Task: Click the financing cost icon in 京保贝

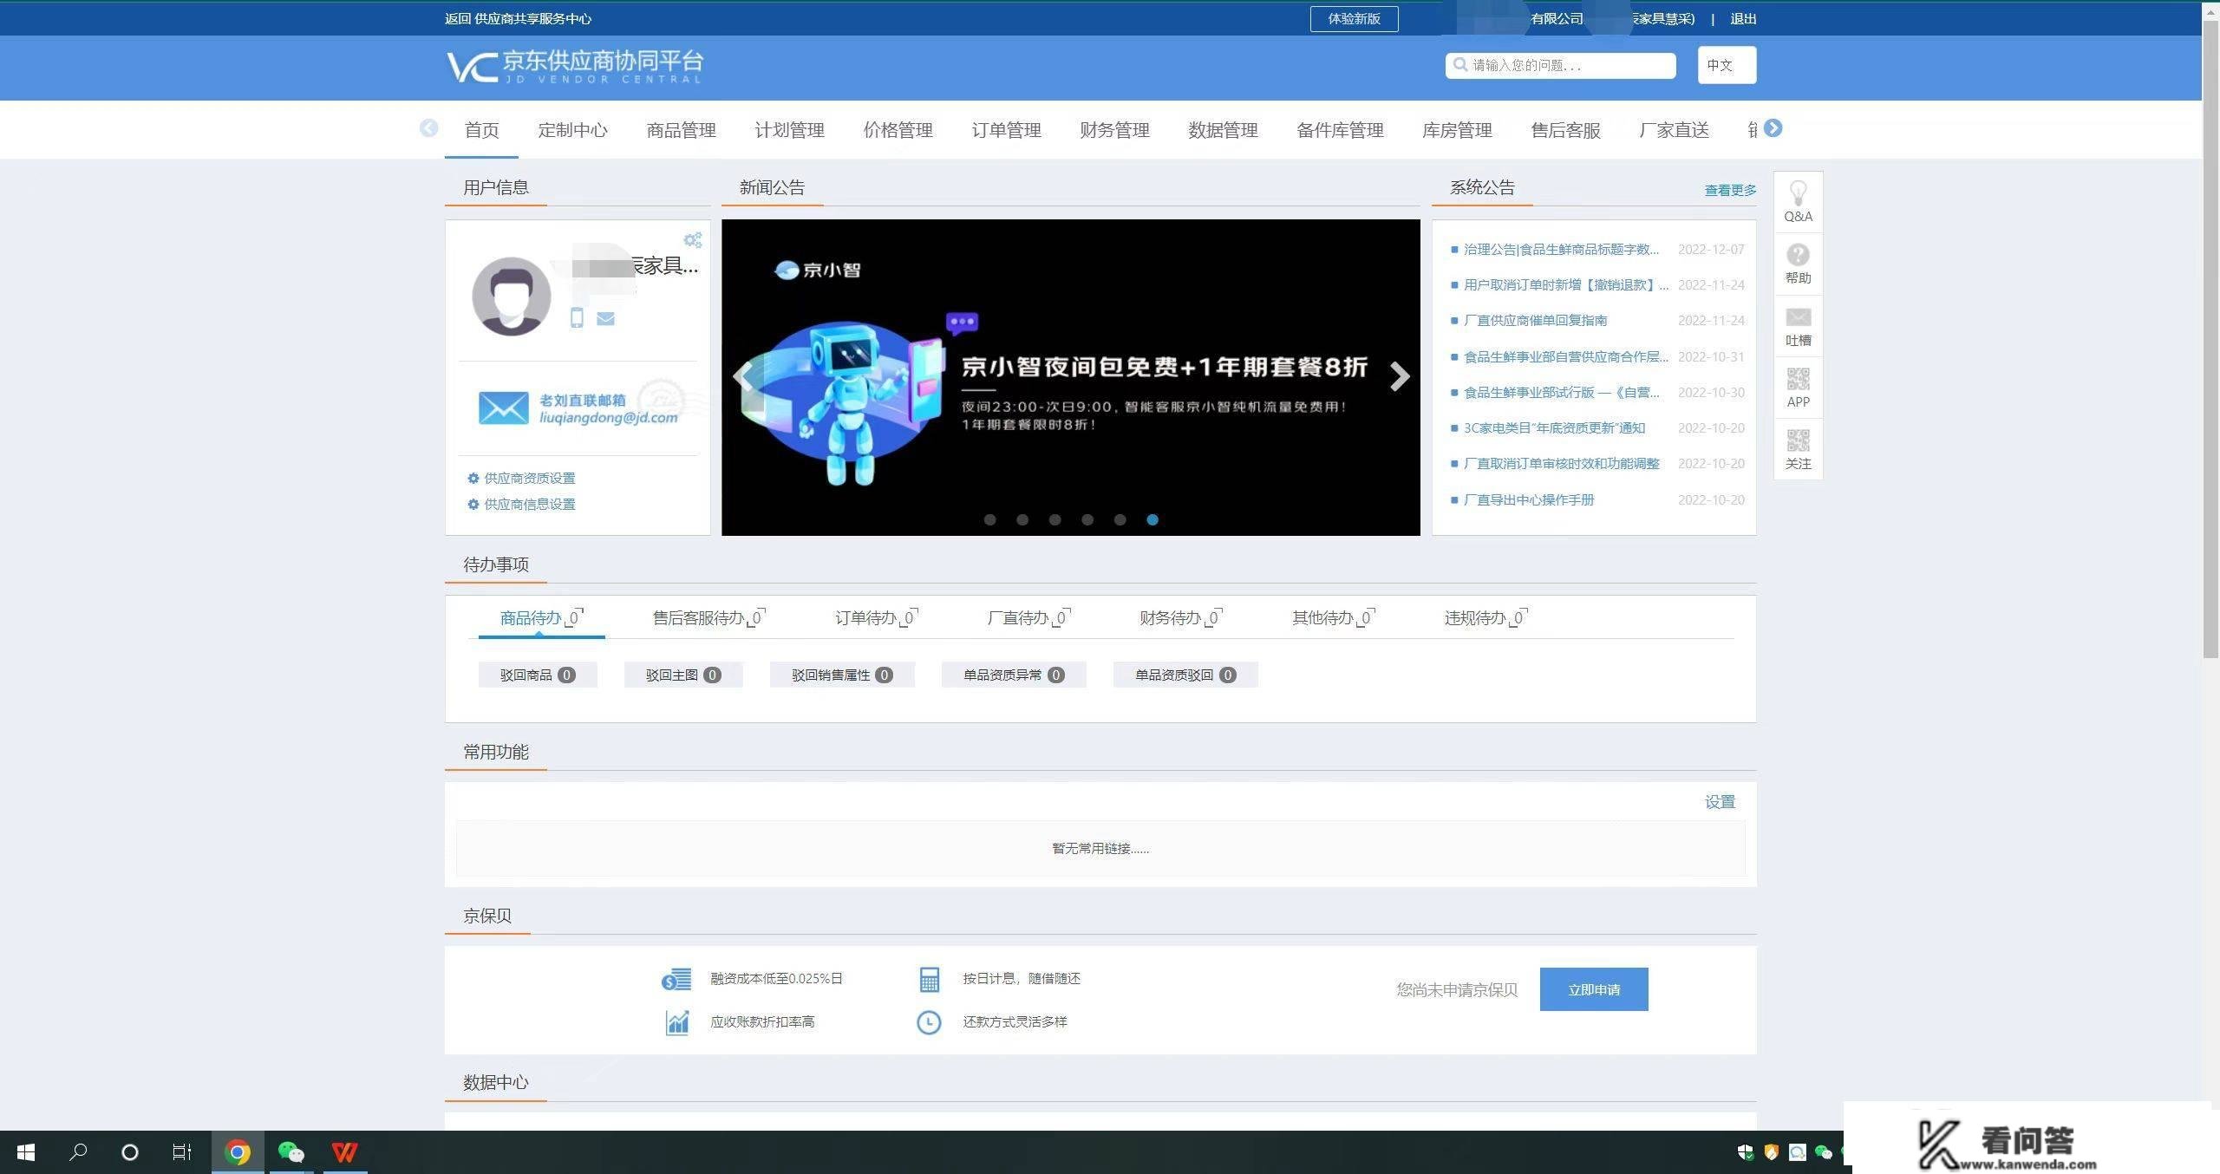Action: point(676,979)
